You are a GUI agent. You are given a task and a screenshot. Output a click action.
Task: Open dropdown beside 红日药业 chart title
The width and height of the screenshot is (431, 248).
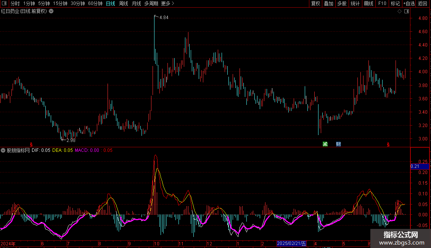click(51, 11)
